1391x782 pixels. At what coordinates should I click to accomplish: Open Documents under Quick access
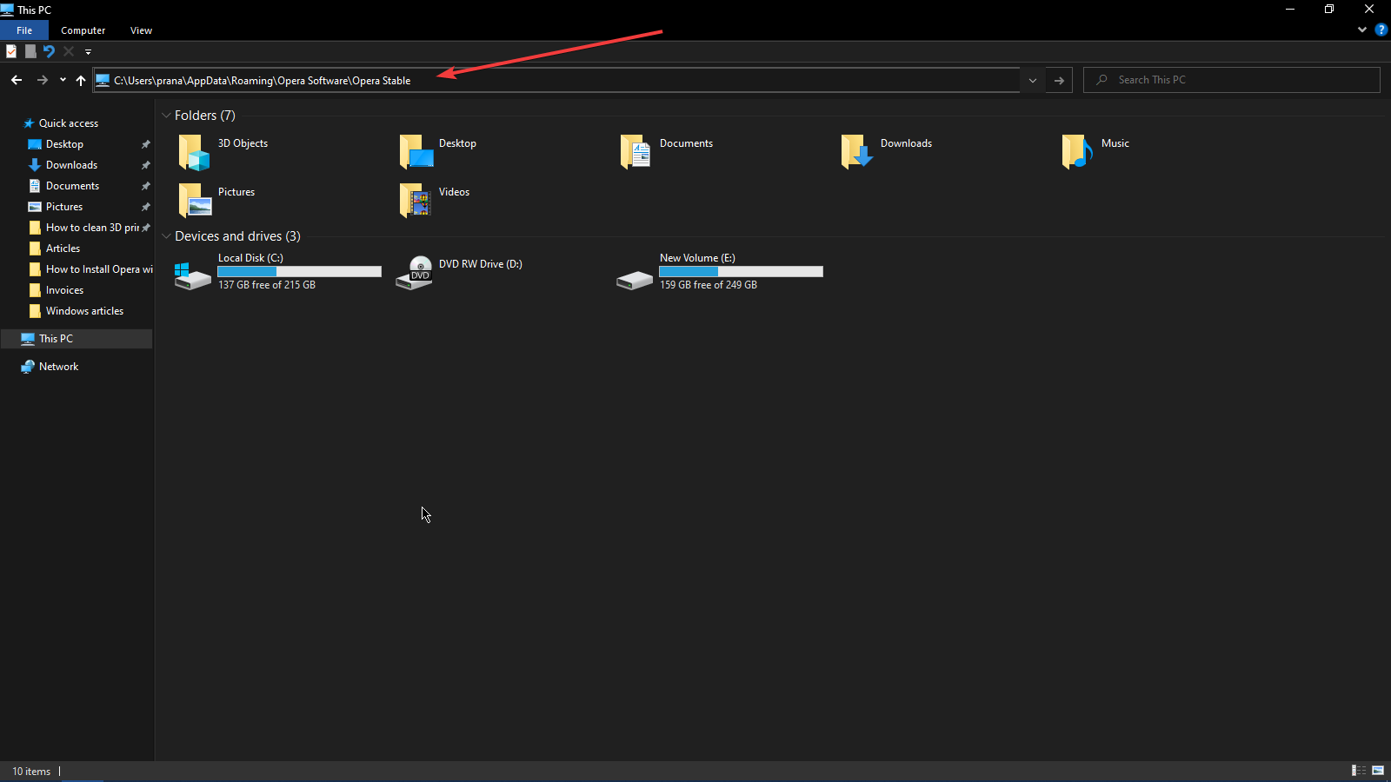(x=72, y=186)
